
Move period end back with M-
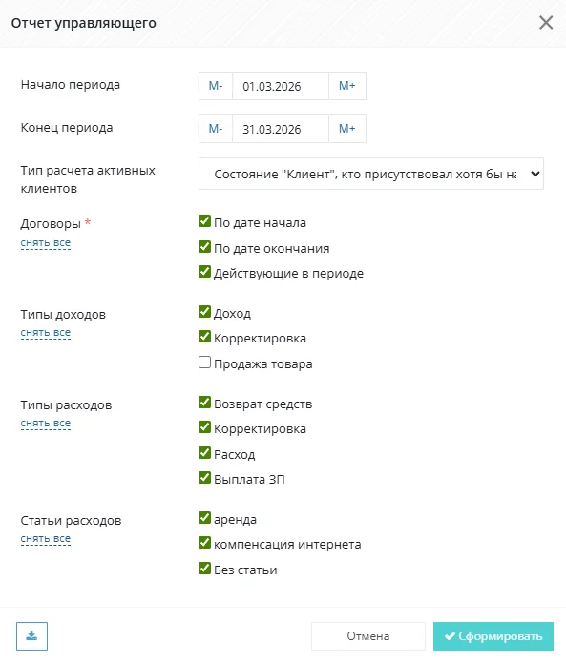tap(216, 129)
